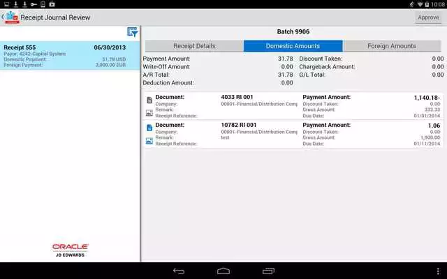Tap the due date 01/01/2014
The width and height of the screenshot is (447, 279).
point(427,116)
